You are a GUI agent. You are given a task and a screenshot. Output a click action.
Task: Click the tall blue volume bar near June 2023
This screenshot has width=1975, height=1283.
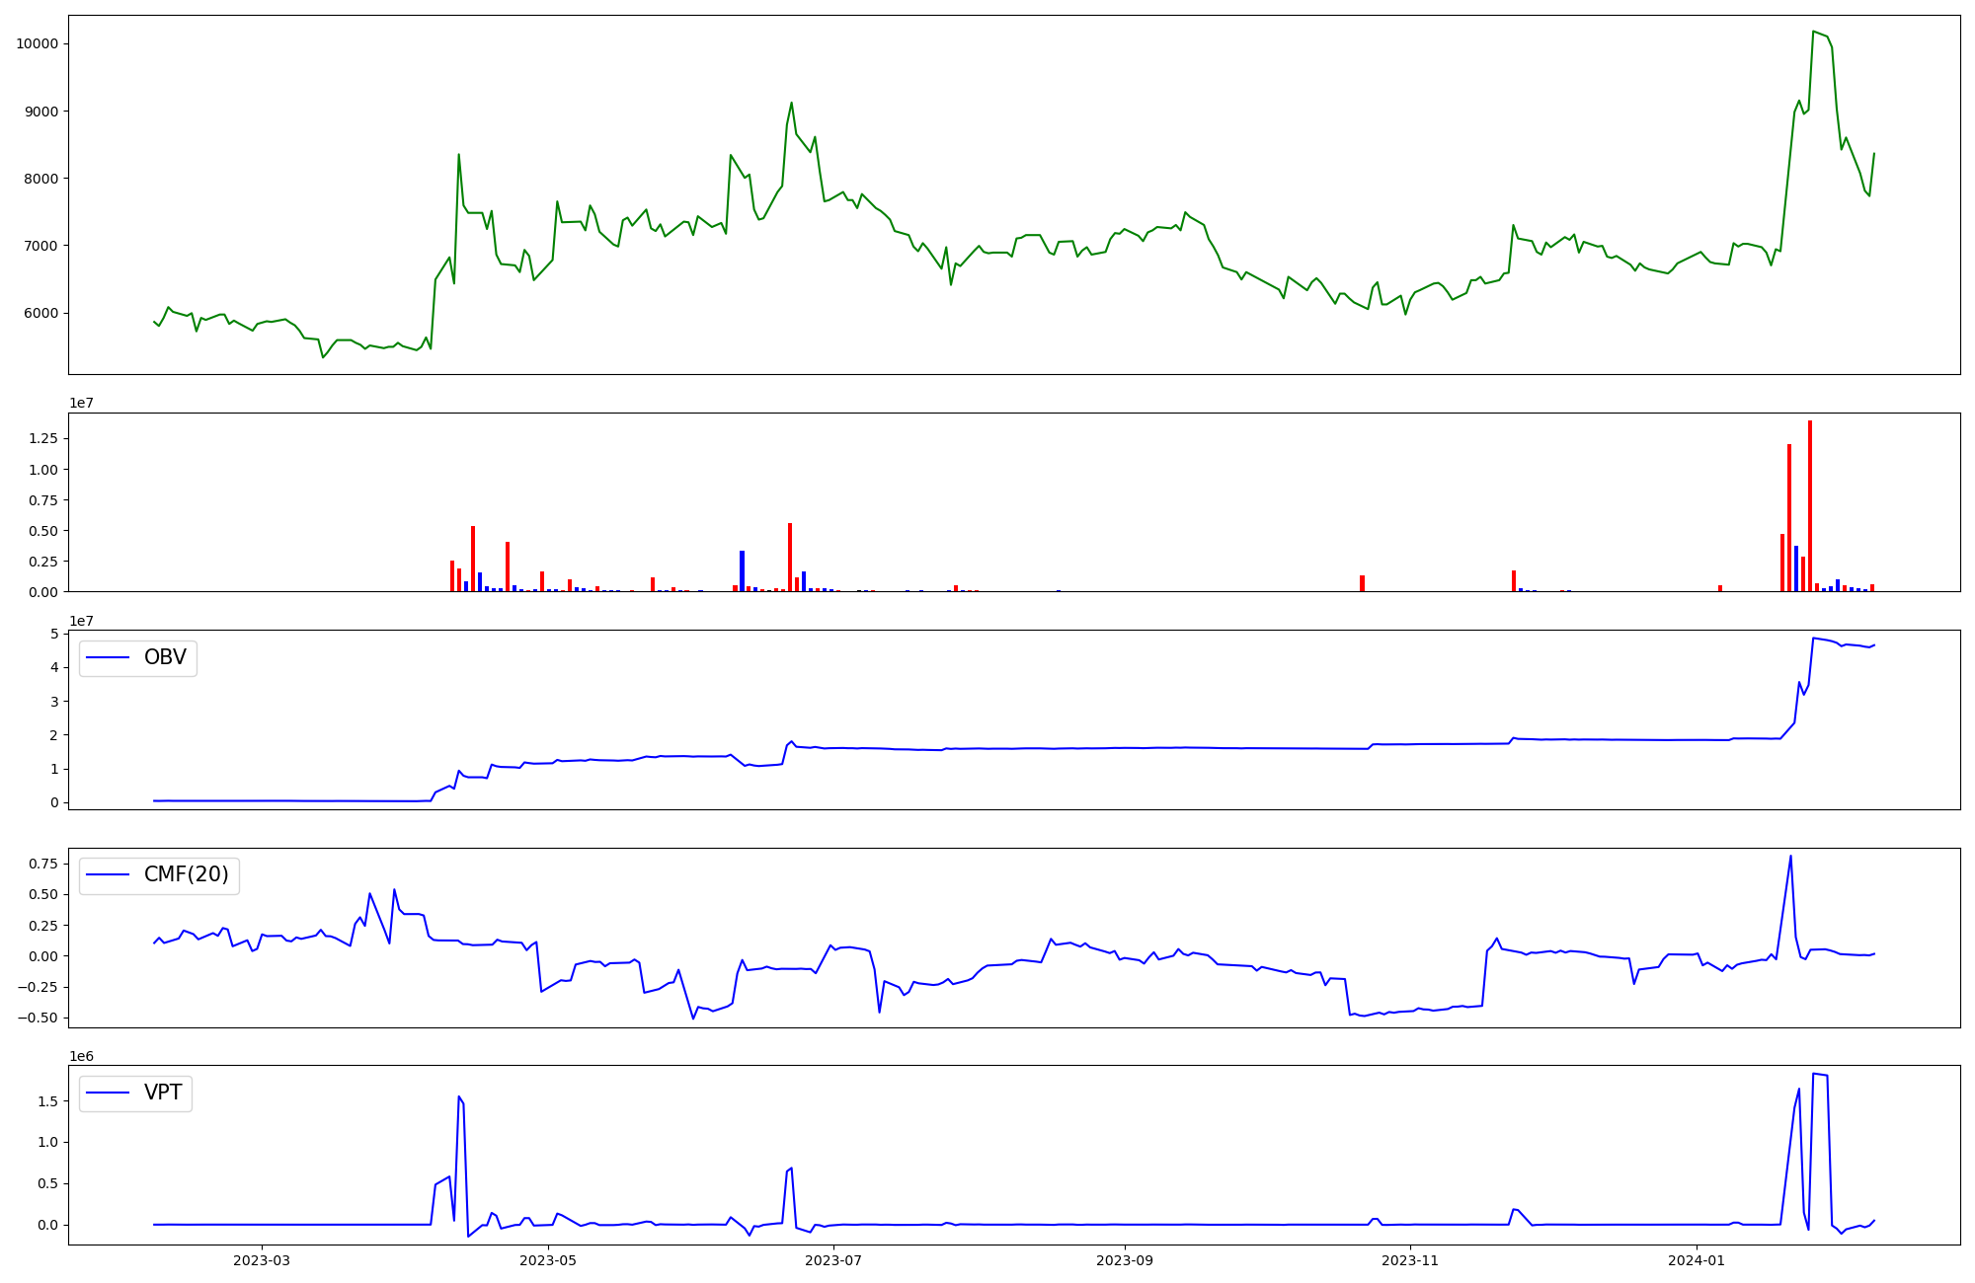(742, 570)
